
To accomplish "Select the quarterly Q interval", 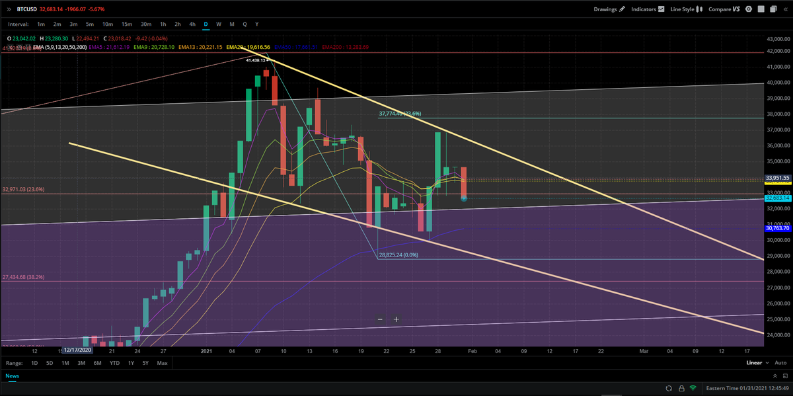I will coord(245,24).
